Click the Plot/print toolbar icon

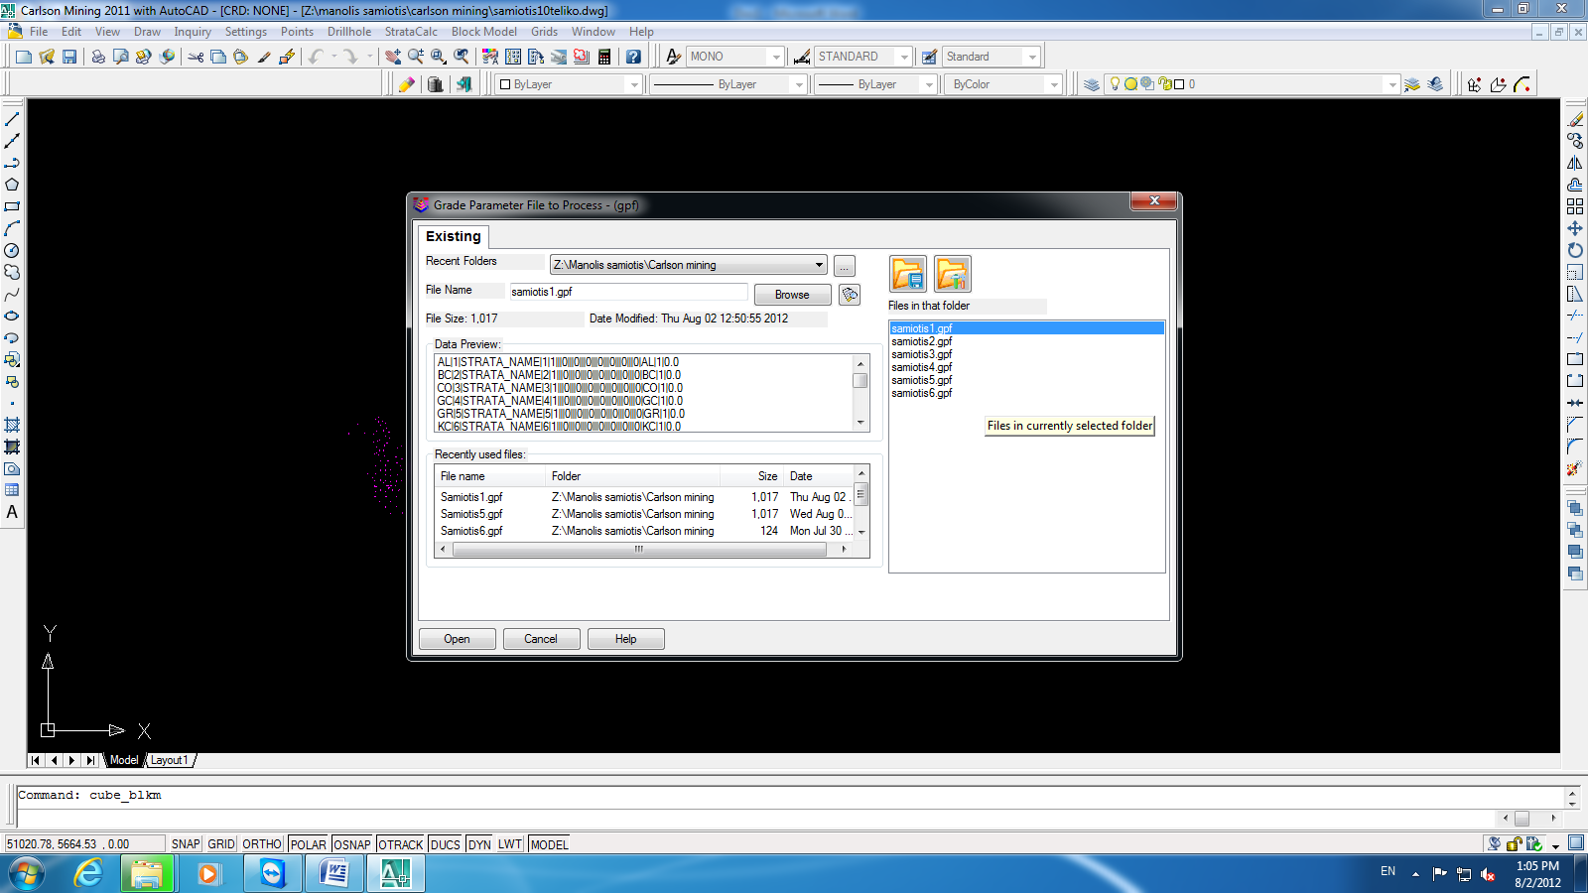tap(98, 57)
